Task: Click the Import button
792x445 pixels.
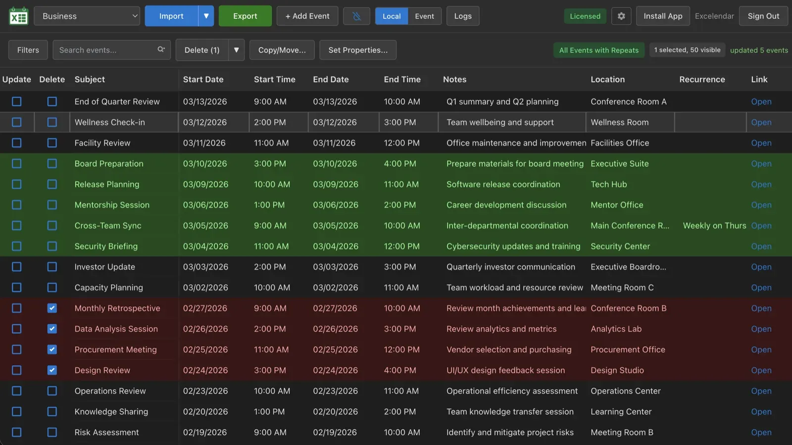Action: 171,16
